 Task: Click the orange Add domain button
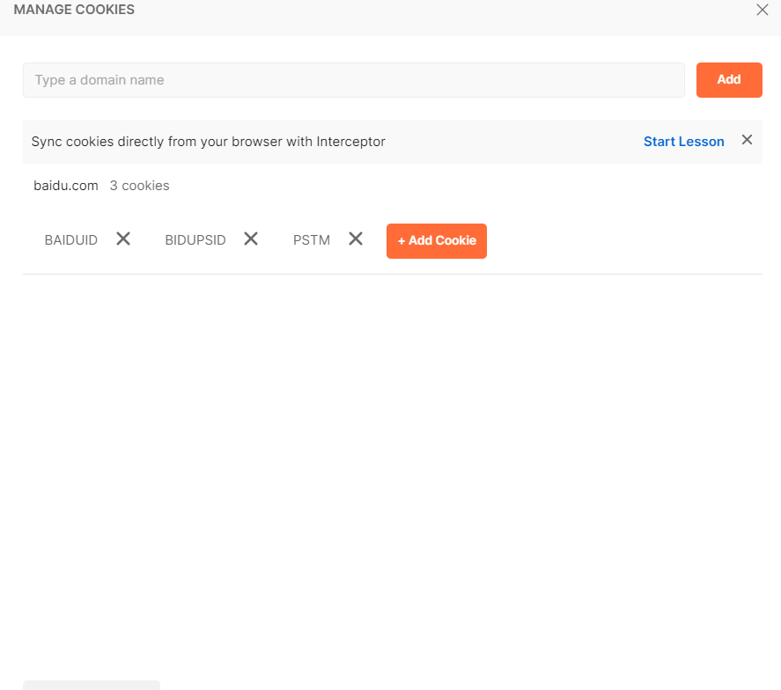coord(729,80)
